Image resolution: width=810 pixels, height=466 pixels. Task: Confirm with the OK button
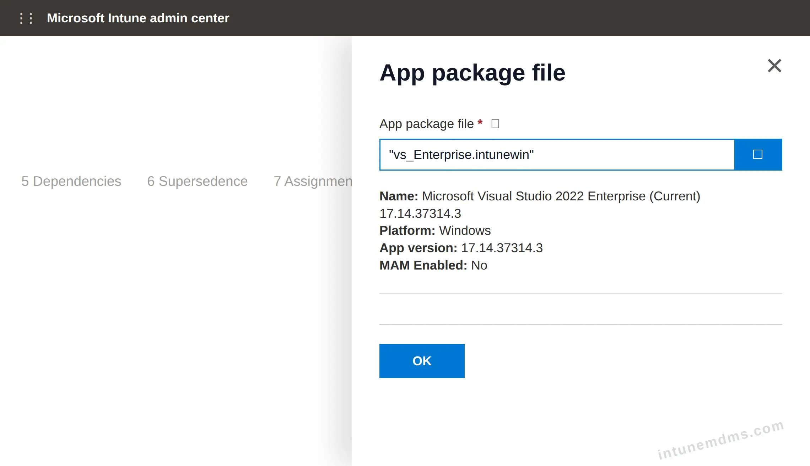click(x=422, y=361)
